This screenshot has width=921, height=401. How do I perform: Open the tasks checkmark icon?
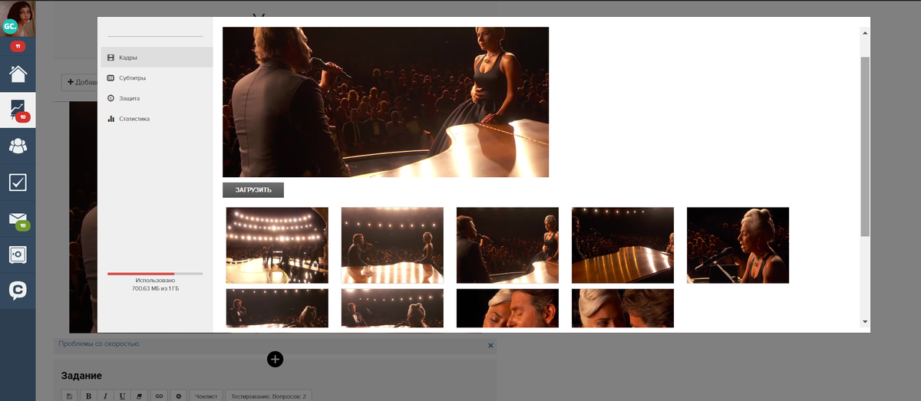(x=18, y=182)
